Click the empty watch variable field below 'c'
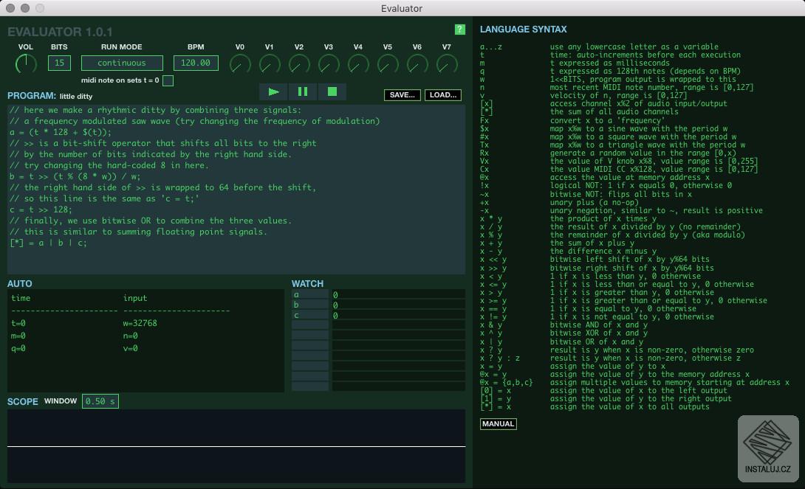The image size is (805, 489). click(309, 325)
